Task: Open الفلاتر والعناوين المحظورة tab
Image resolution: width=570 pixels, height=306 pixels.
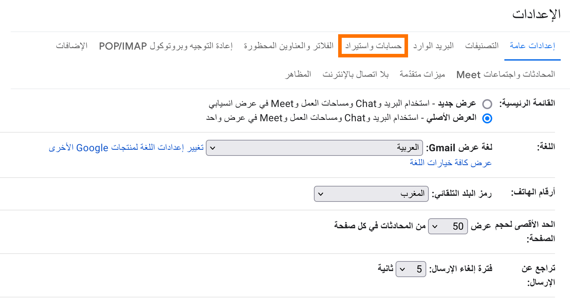Action: pyautogui.click(x=289, y=46)
